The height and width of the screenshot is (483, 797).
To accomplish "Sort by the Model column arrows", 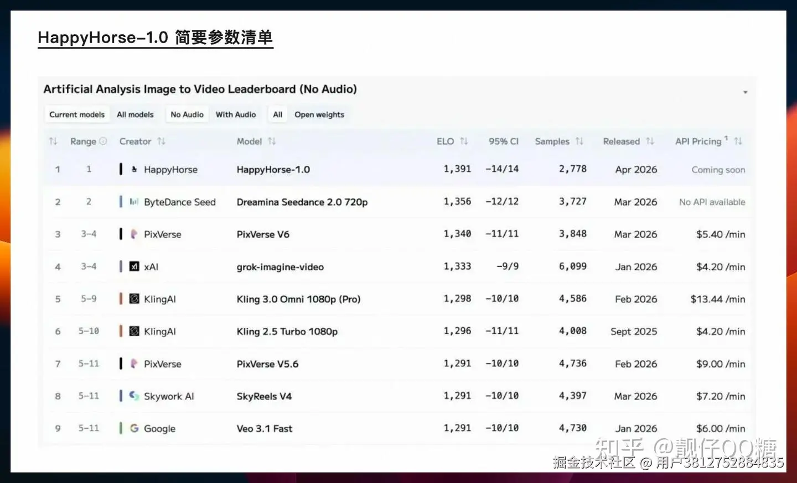I will [272, 141].
